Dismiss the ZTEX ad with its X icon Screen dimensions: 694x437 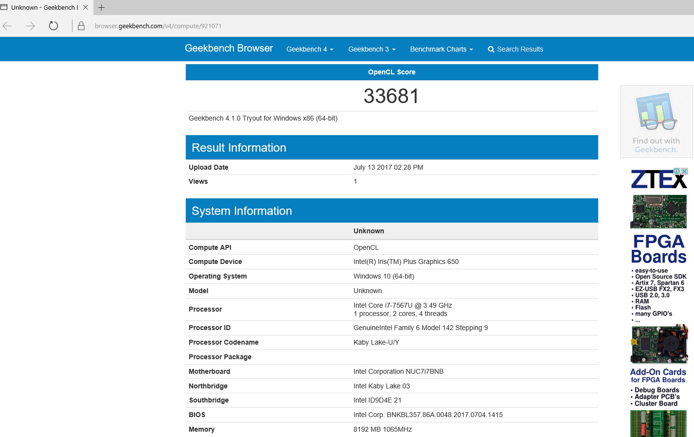coord(684,171)
